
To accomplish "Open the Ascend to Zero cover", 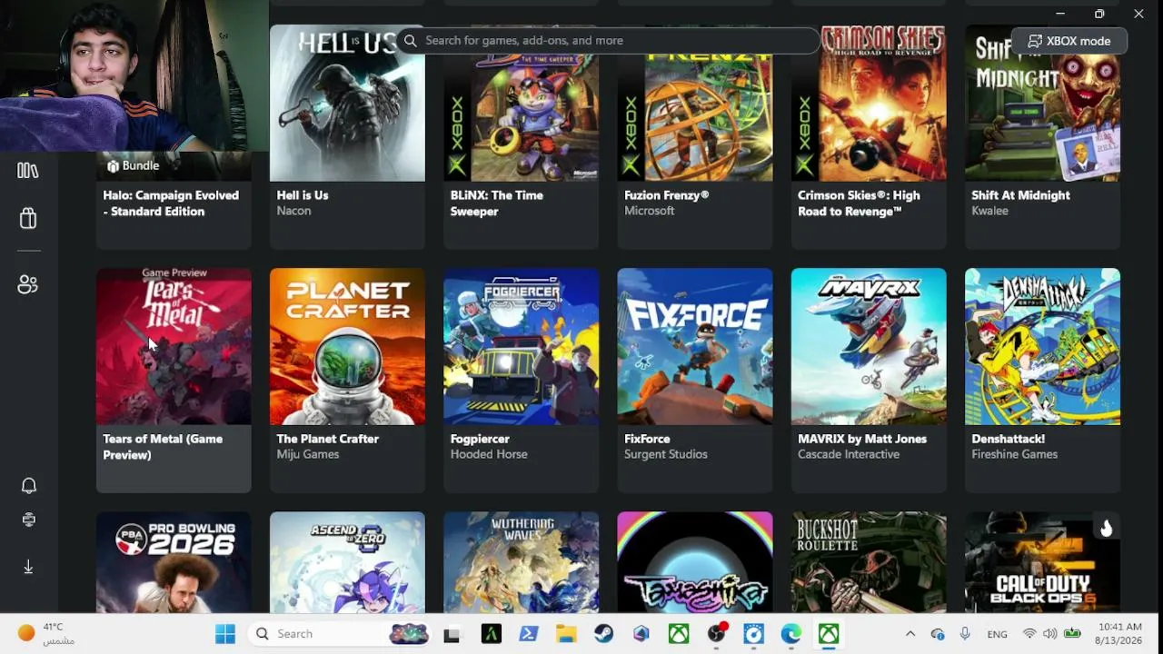I will [347, 562].
